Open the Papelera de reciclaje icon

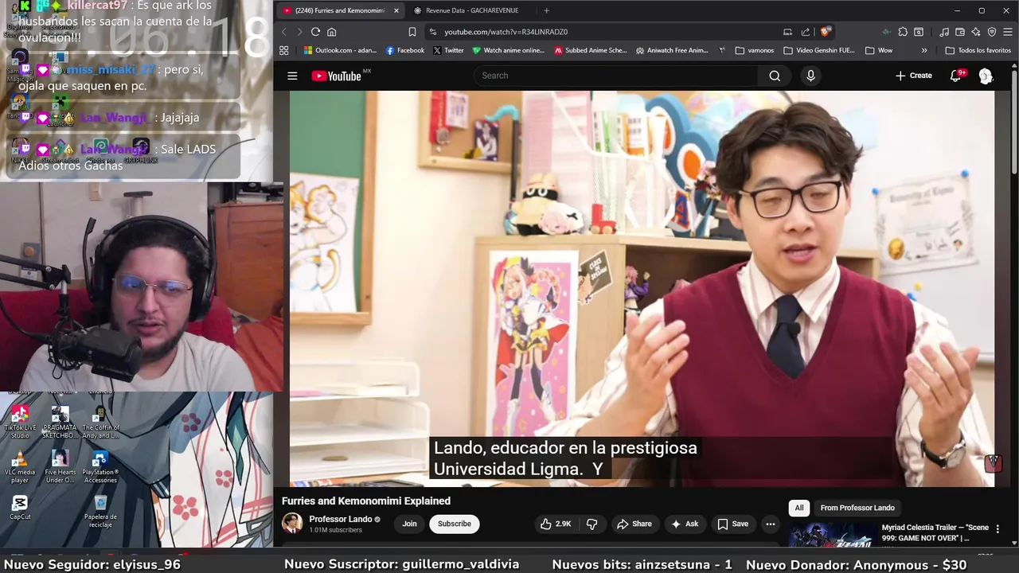pyautogui.click(x=100, y=511)
